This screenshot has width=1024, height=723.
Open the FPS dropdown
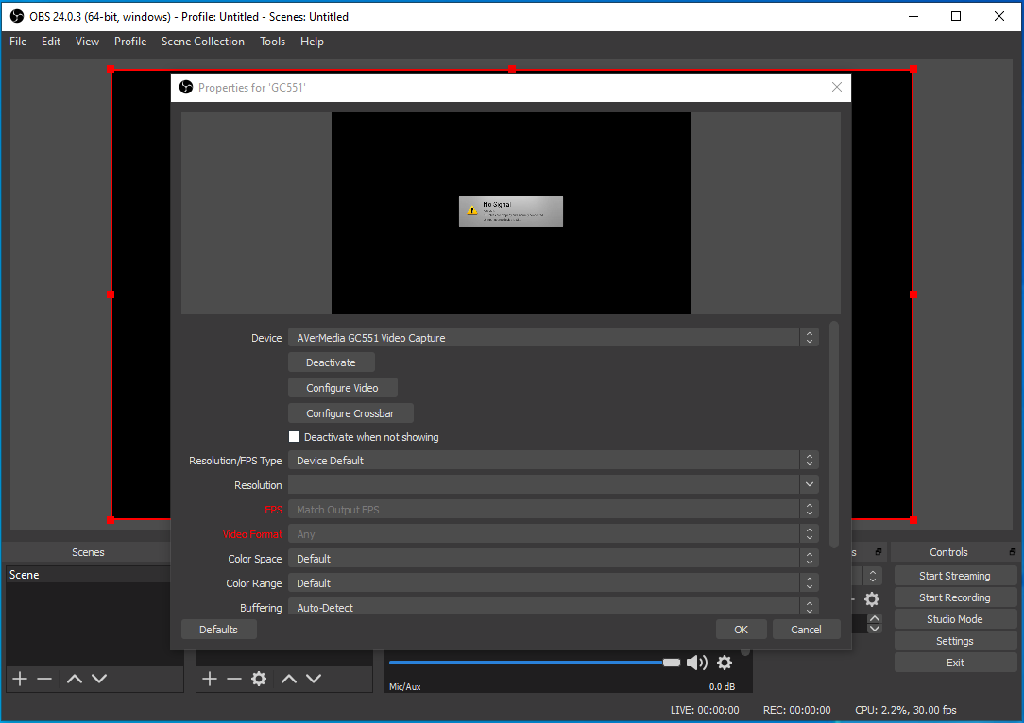pyautogui.click(x=554, y=509)
